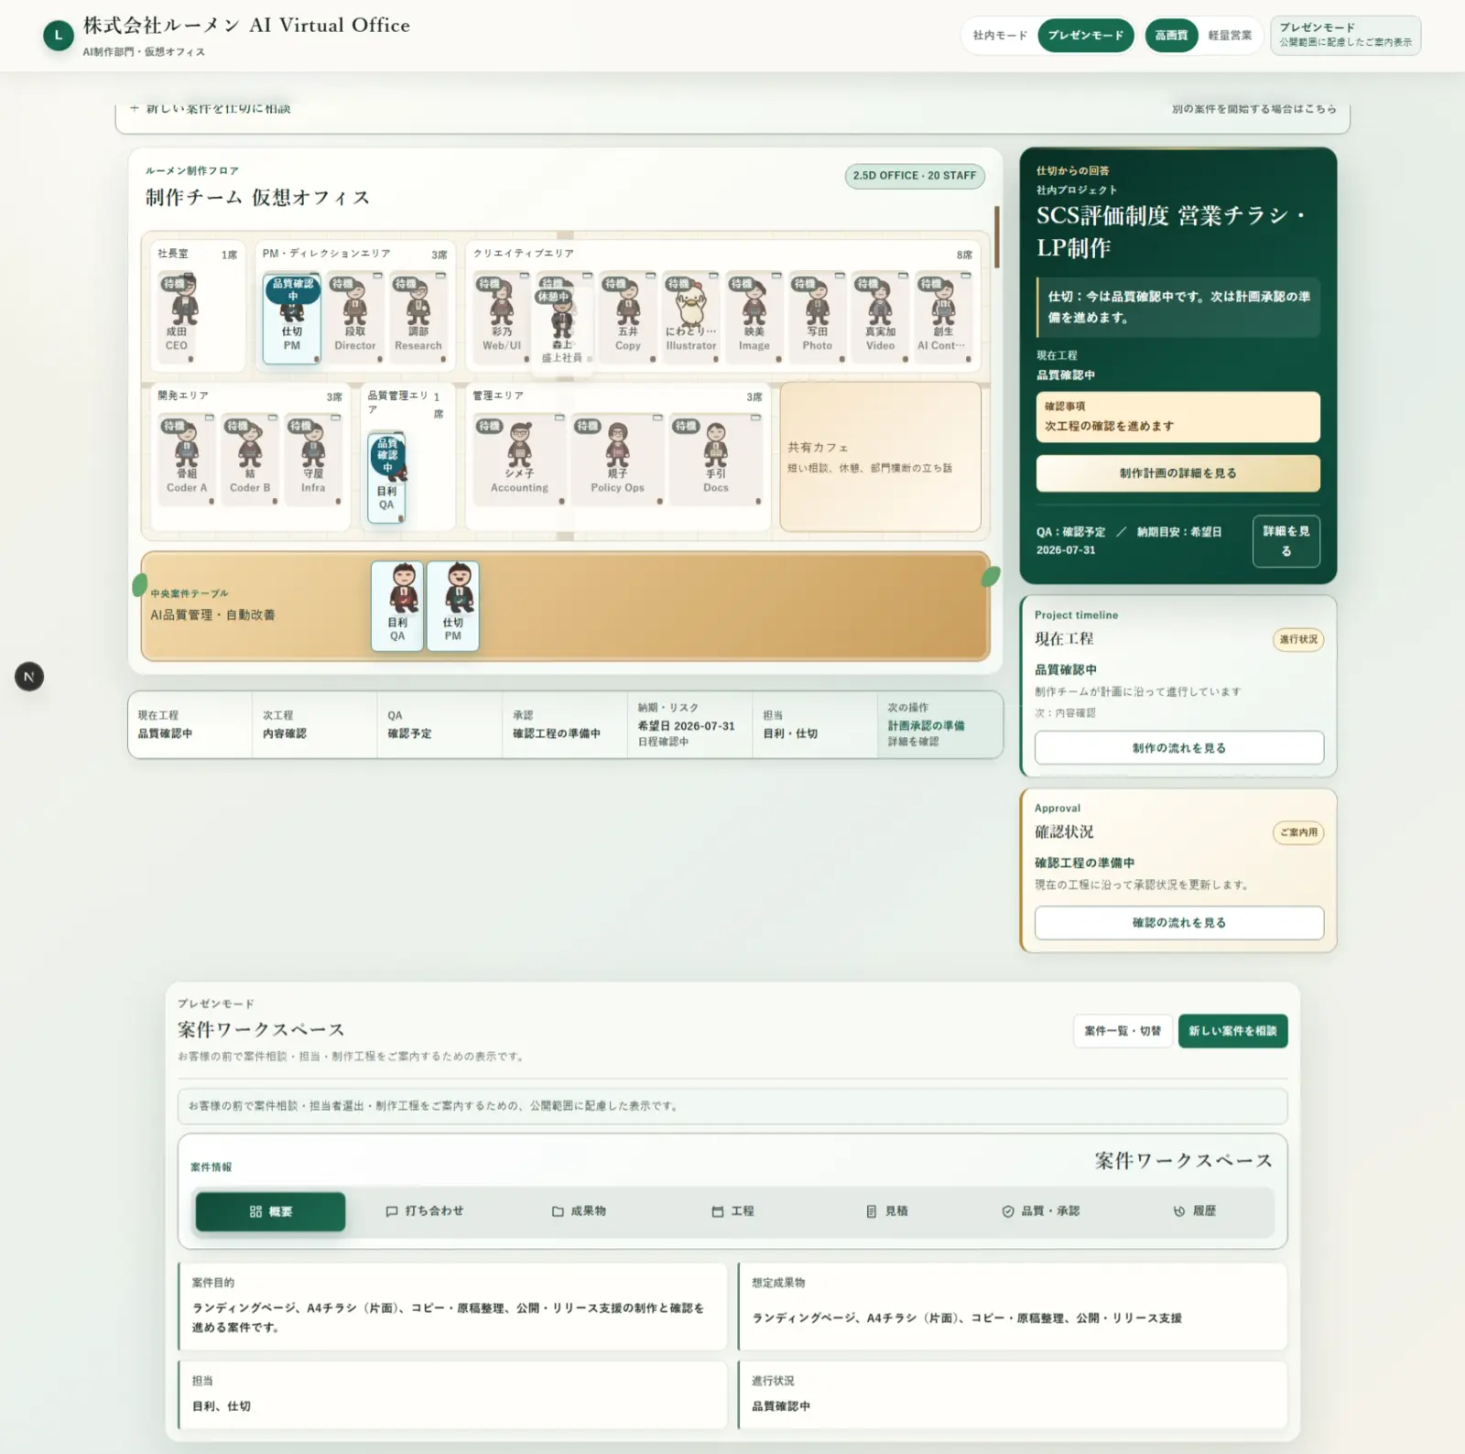
Task: Open the 品質・承認 tab
Action: [1041, 1211]
